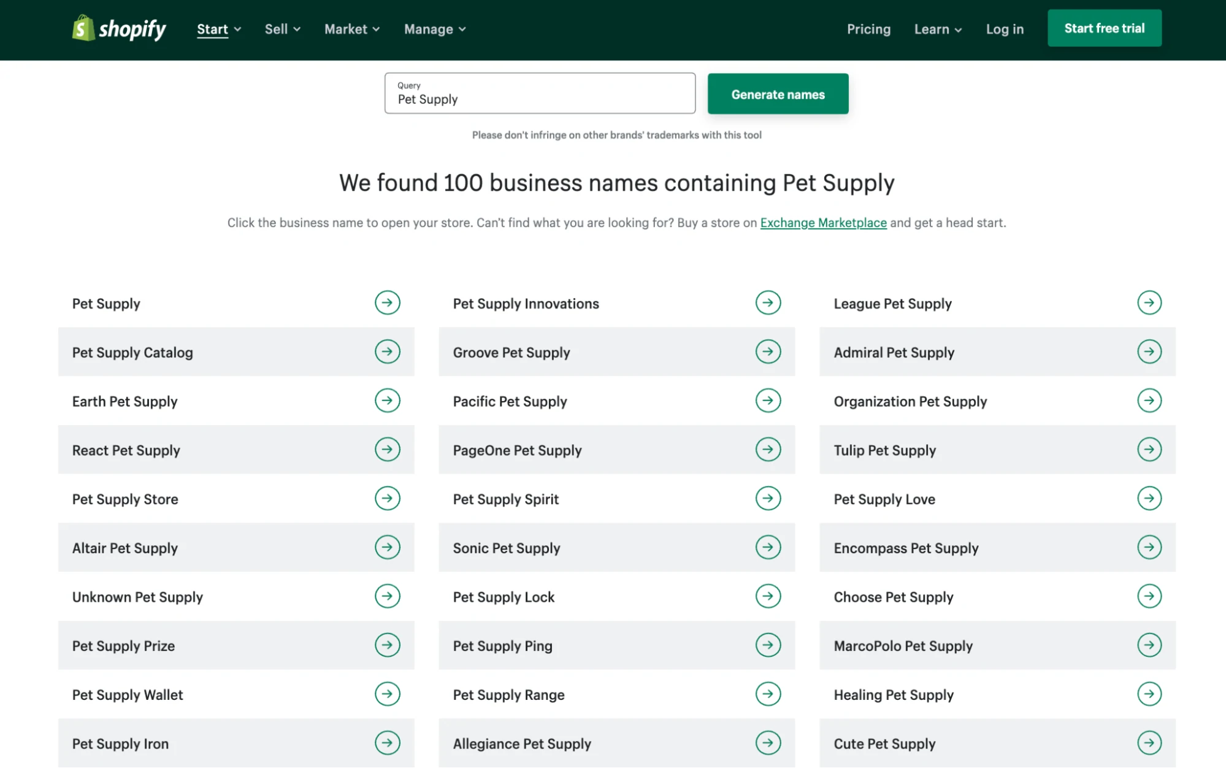
Task: Click the Log in text link
Action: point(1005,28)
